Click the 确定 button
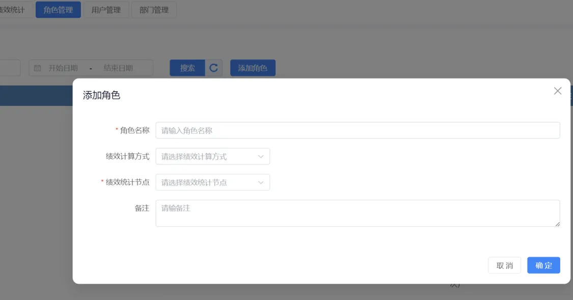Image resolution: width=573 pixels, height=300 pixels. pos(543,265)
